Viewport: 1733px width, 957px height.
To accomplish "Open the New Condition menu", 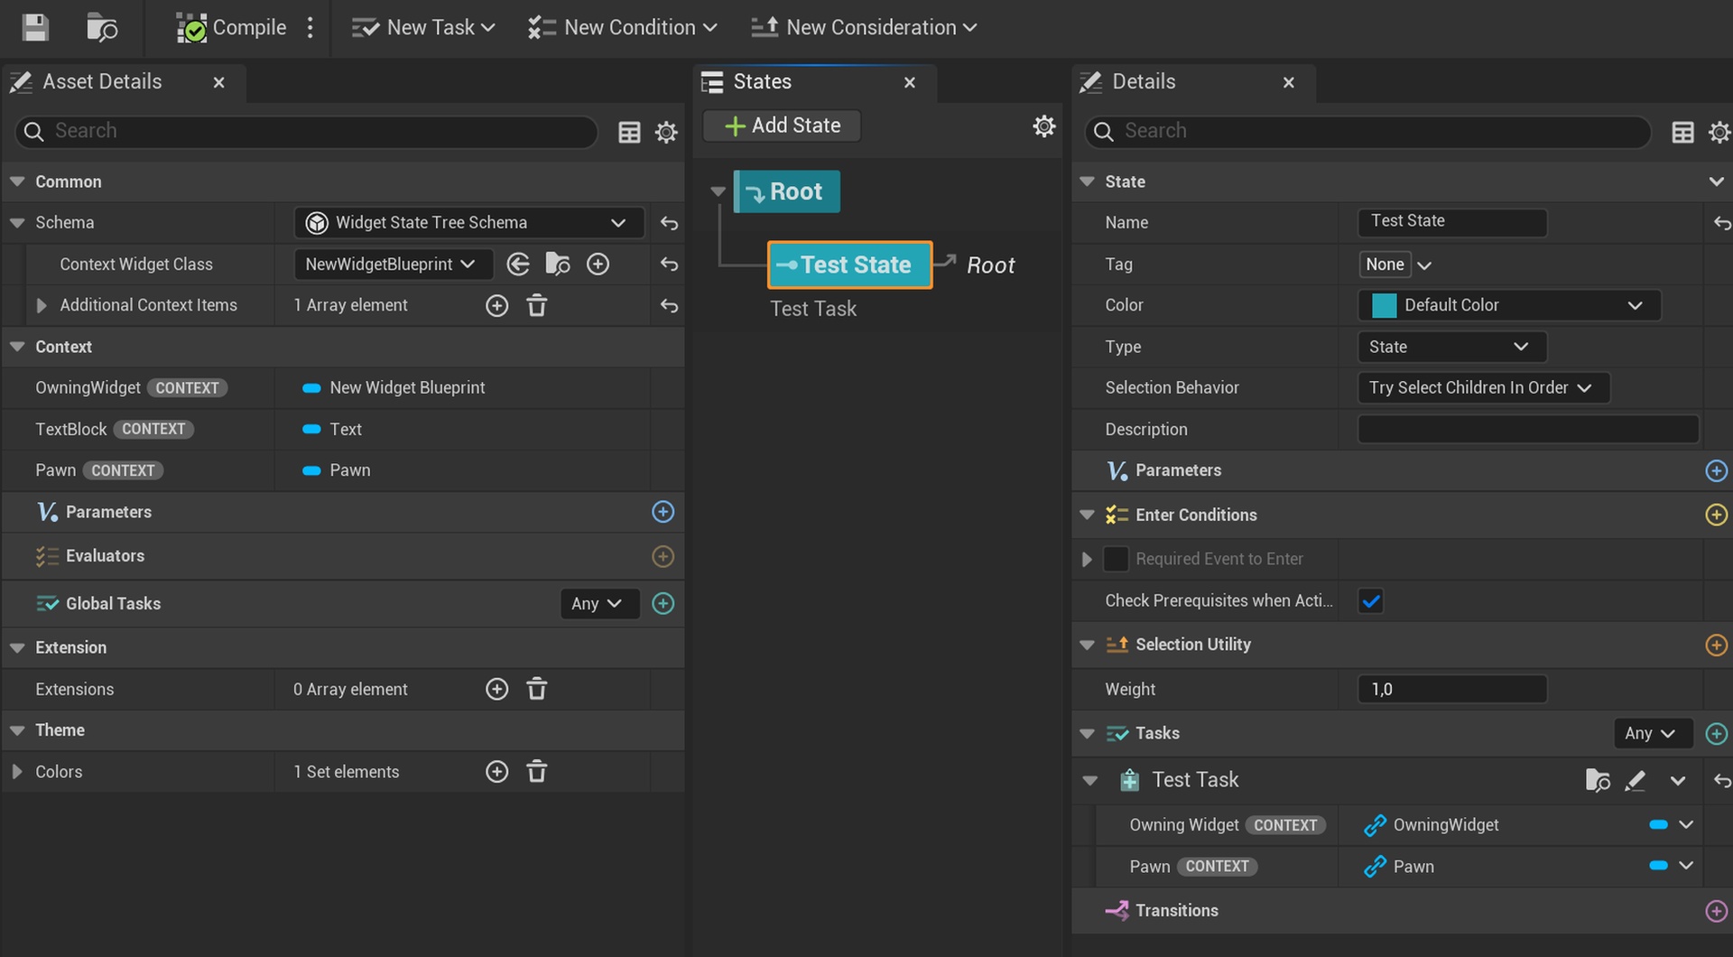I will click(x=623, y=28).
